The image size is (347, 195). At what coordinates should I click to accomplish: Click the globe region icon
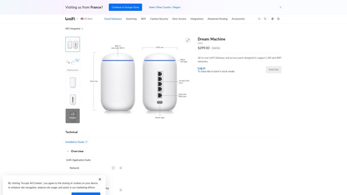tap(272, 19)
